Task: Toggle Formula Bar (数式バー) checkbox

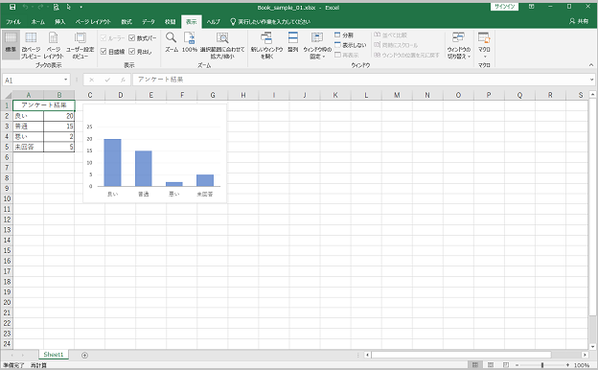Action: pyautogui.click(x=143, y=37)
